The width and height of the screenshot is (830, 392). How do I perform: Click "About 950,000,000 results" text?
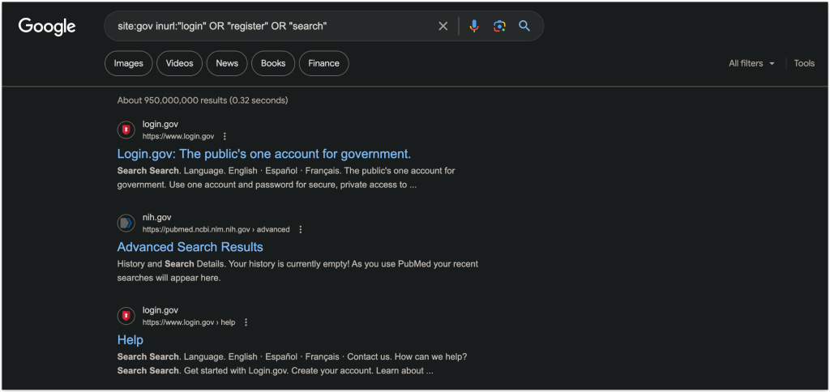(x=203, y=100)
